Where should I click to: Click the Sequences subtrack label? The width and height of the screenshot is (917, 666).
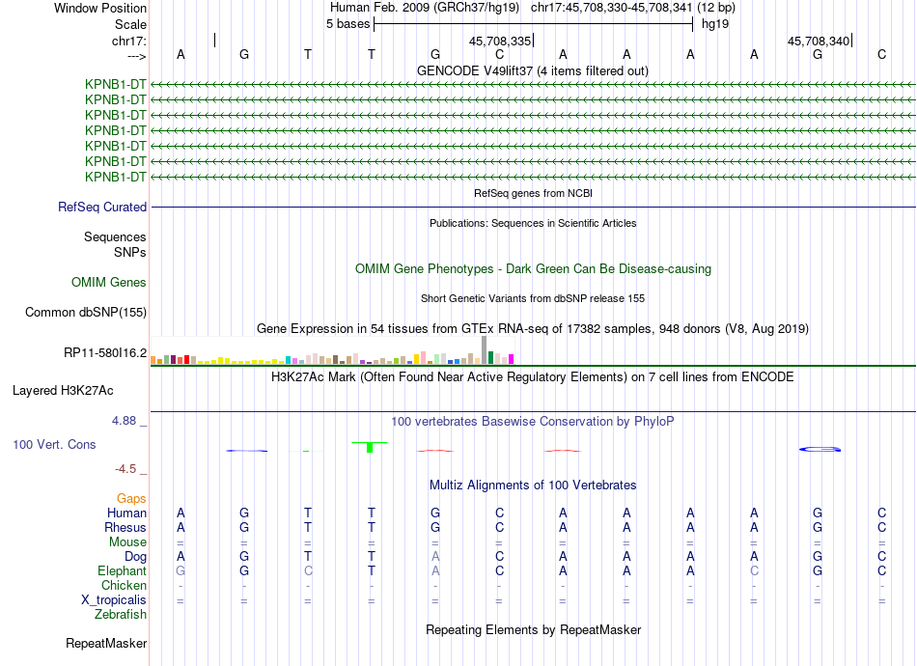click(x=115, y=236)
